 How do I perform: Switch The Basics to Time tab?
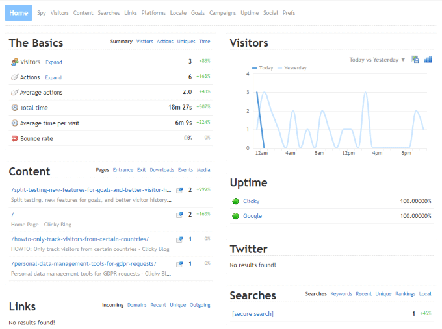205,42
